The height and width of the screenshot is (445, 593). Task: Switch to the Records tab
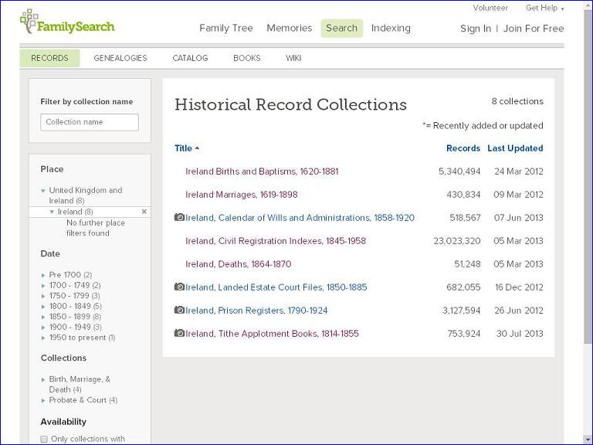pyautogui.click(x=49, y=58)
